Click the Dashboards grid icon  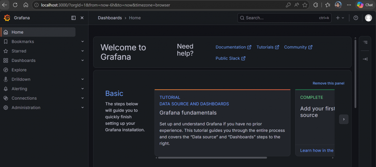6,60
